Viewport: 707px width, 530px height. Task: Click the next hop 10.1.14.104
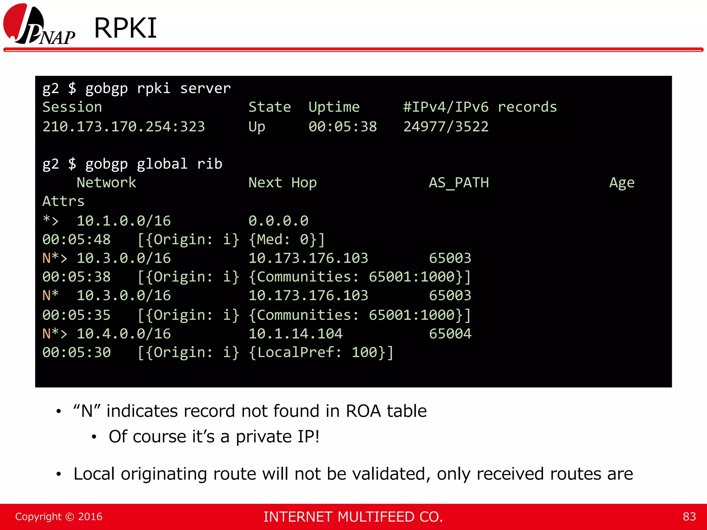[296, 334]
